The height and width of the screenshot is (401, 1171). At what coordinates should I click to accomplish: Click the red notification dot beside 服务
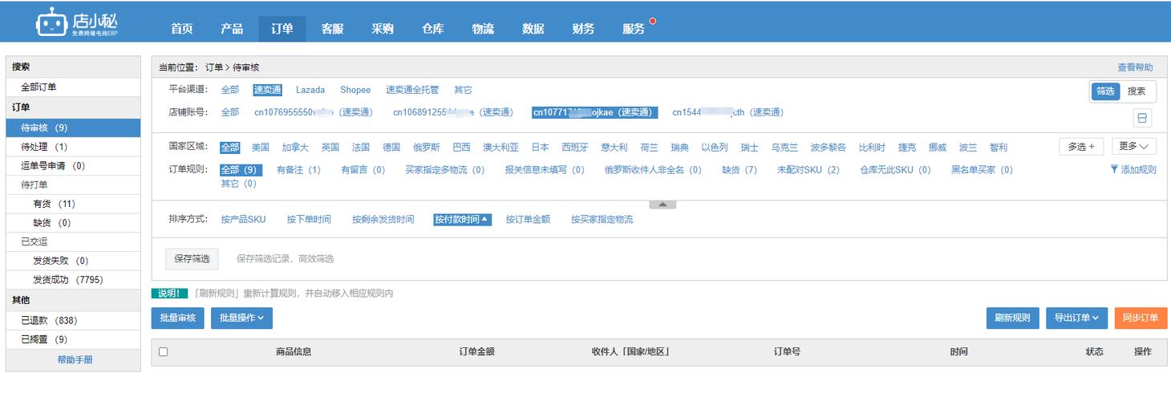653,21
